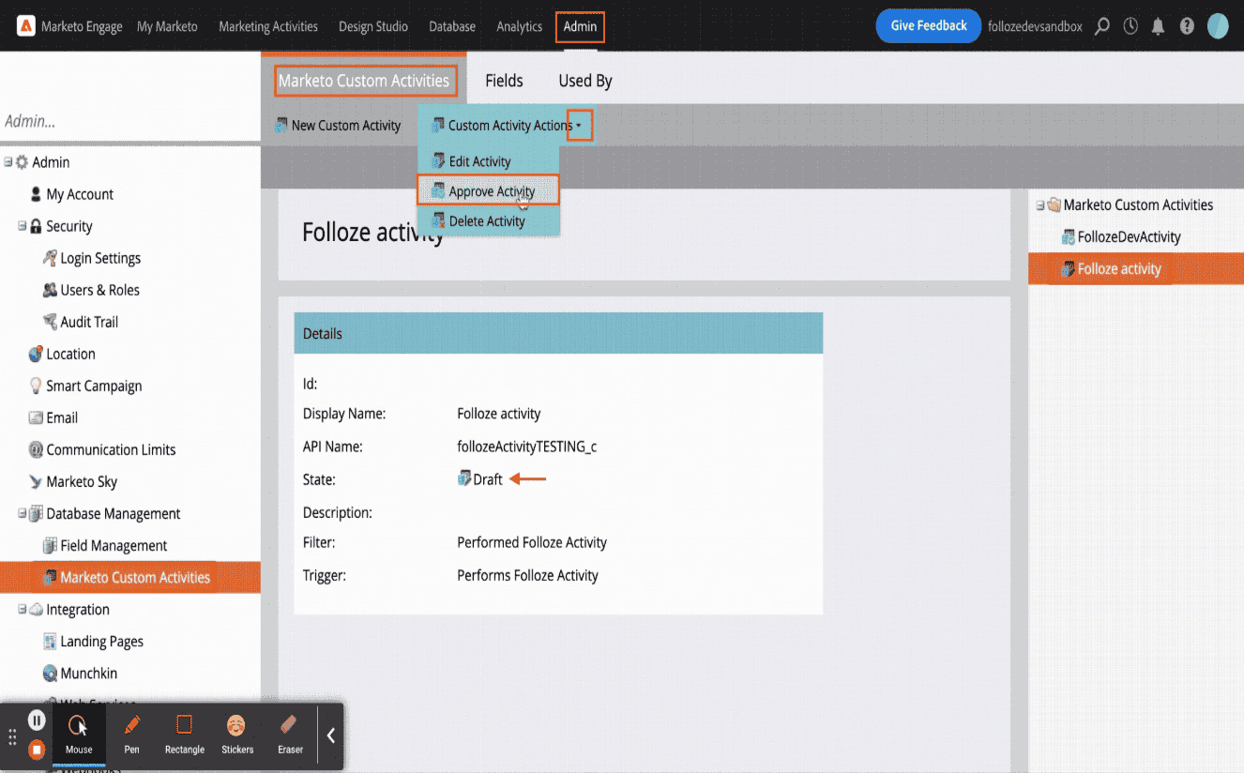1244x773 pixels.
Task: Open the recent history clock icon
Action: tap(1130, 26)
